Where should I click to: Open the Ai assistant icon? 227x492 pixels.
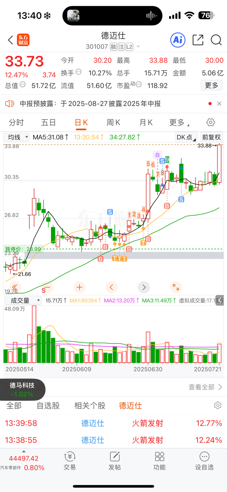178,40
